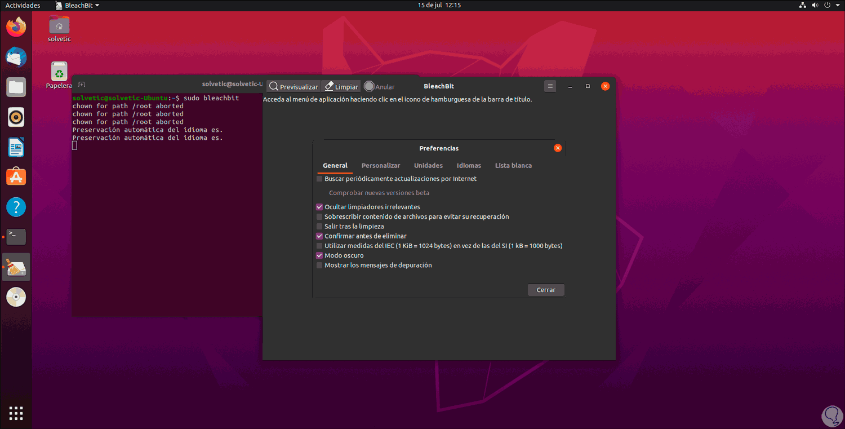Click the terminal line 'sudo bleachbit'
Screen dimensions: 845x429
[211, 98]
